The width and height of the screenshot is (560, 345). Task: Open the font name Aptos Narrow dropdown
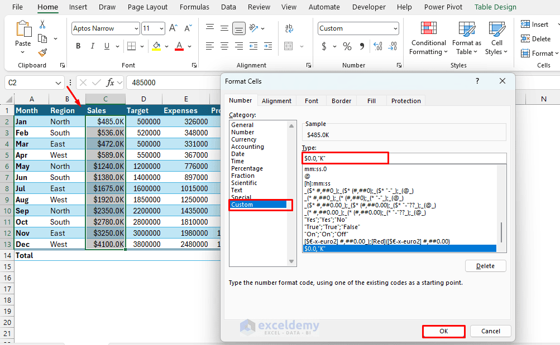pos(136,28)
